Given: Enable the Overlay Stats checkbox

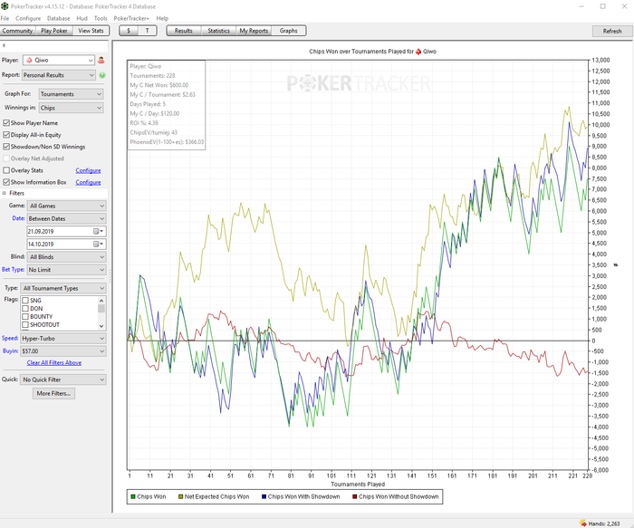Looking at the screenshot, I should (7, 170).
